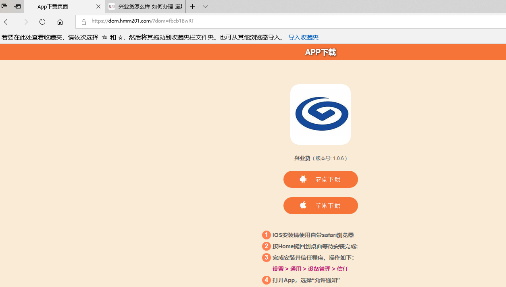Close the App下载页面 tab
The image size is (506, 287).
(98, 6)
